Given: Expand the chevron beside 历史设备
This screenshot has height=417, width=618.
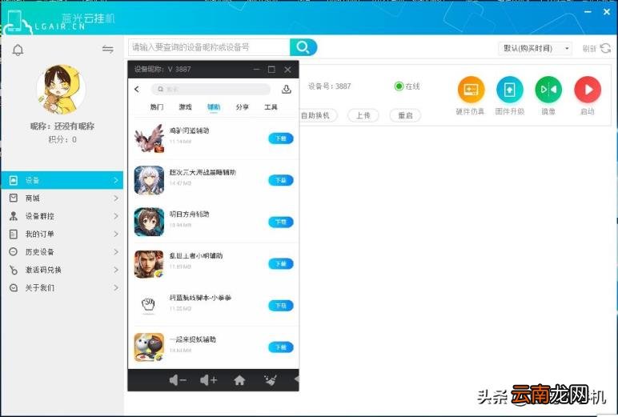Looking at the screenshot, I should pyautogui.click(x=116, y=251).
